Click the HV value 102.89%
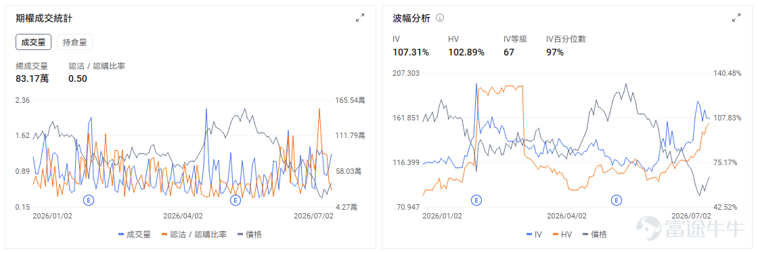758x253 pixels. 466,53
